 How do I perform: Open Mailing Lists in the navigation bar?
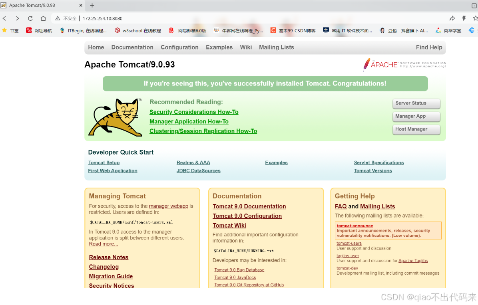tap(277, 48)
